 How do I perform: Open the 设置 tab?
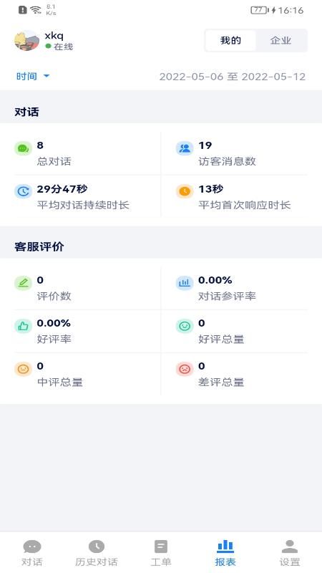(x=290, y=552)
